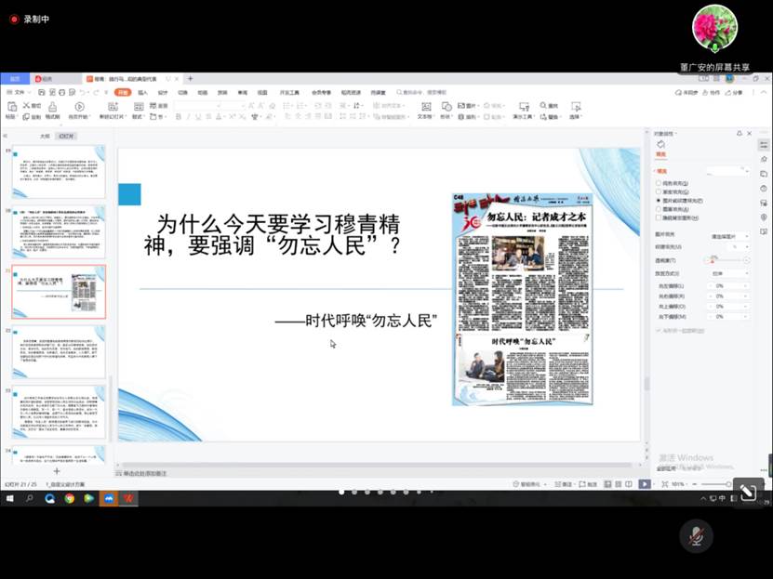773x579 pixels.
Task: Switch to slide sorter view icon
Action: (x=617, y=483)
